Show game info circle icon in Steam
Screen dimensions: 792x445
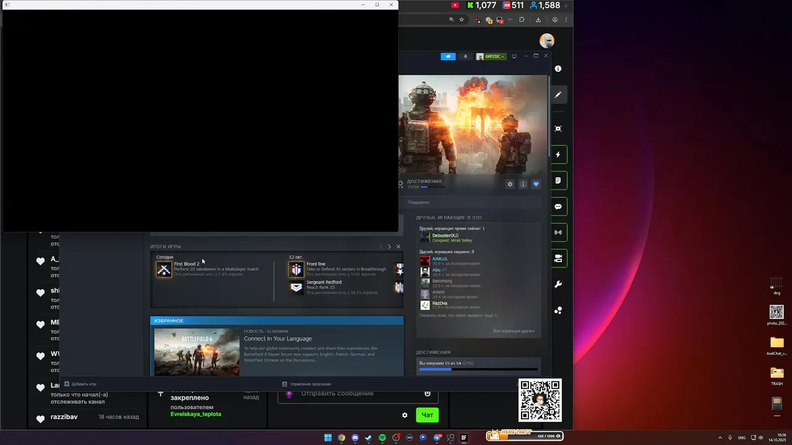[523, 184]
